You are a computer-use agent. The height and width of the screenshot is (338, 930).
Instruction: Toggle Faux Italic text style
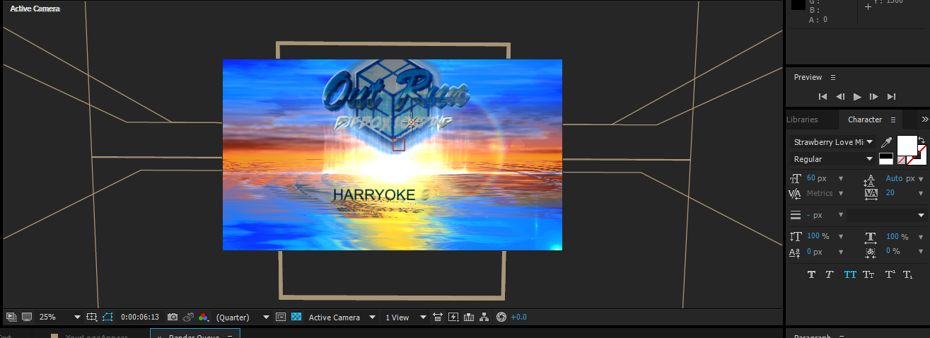click(829, 274)
